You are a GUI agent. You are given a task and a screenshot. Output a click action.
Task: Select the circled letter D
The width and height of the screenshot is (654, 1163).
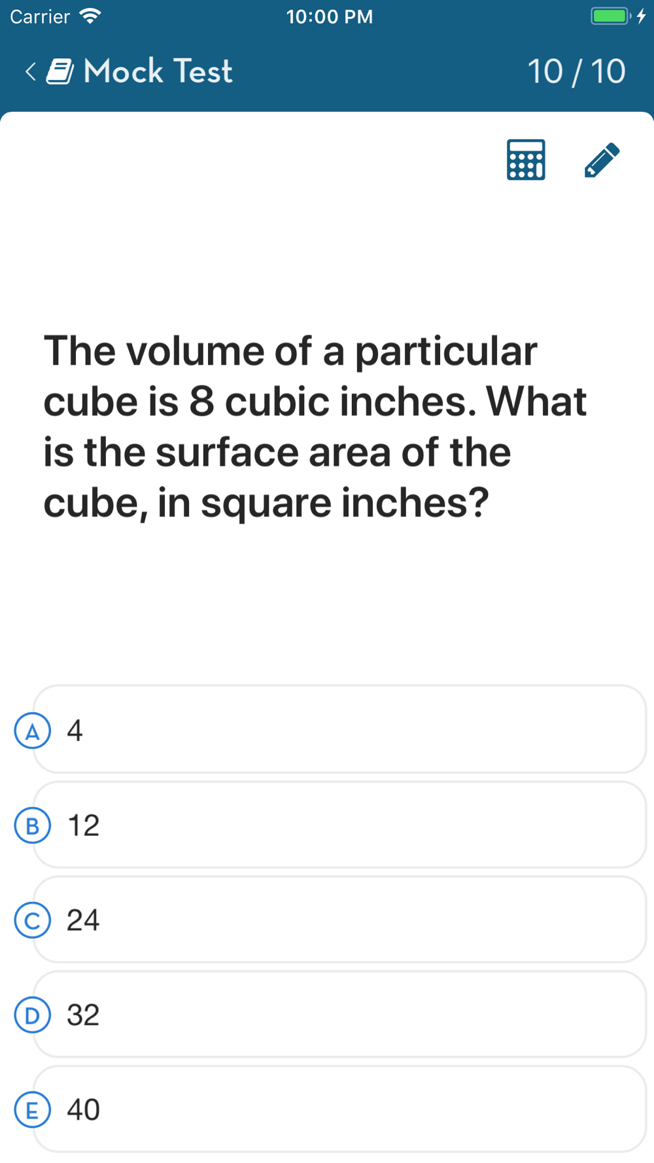pyautogui.click(x=32, y=1015)
